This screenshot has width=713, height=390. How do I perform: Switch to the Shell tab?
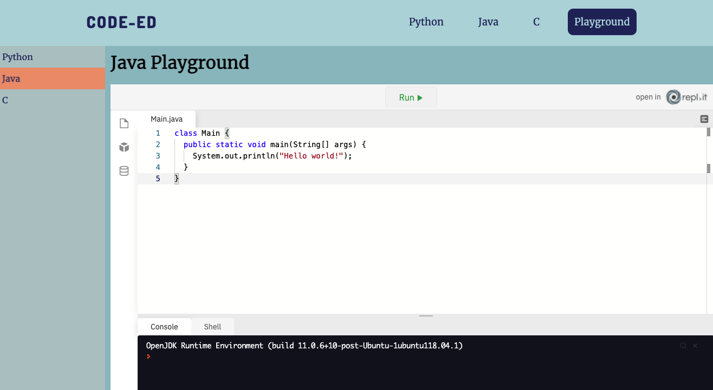(212, 327)
